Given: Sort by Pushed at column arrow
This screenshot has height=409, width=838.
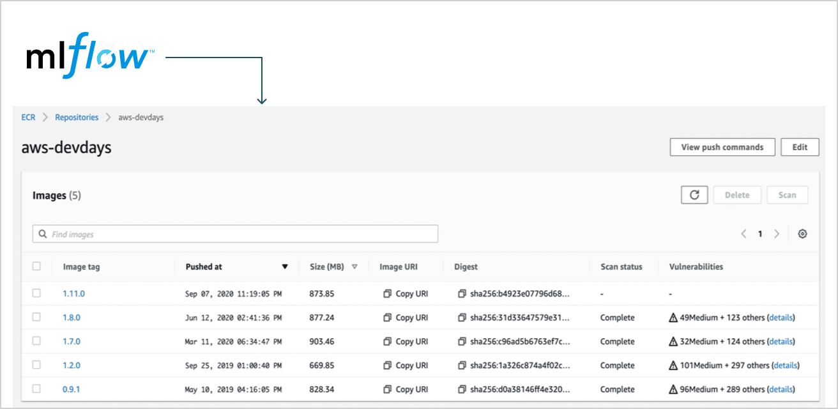Looking at the screenshot, I should (285, 267).
